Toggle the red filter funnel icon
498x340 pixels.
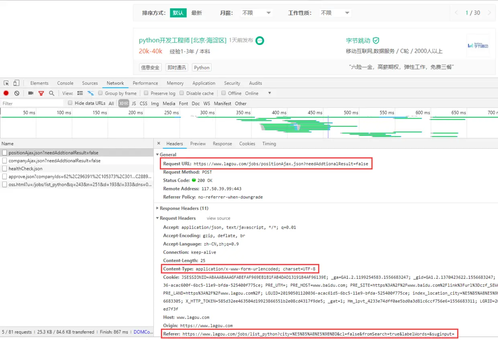(41, 93)
